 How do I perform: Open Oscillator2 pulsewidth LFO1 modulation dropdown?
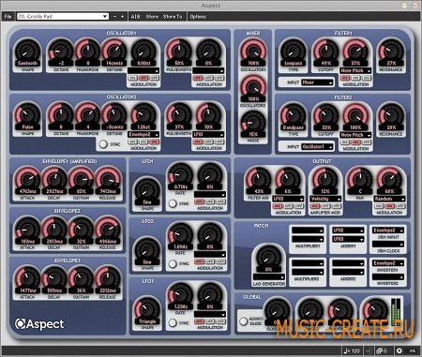208,135
